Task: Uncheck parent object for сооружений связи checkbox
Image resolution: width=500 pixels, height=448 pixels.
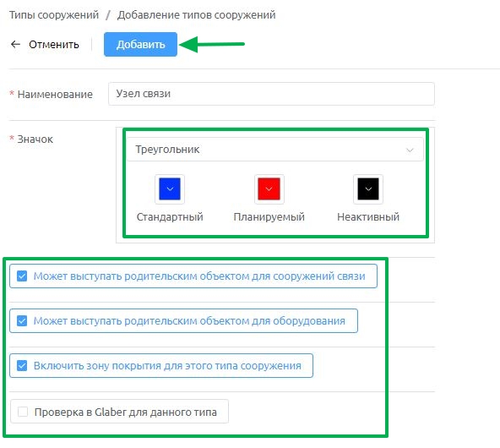Action: coord(22,276)
